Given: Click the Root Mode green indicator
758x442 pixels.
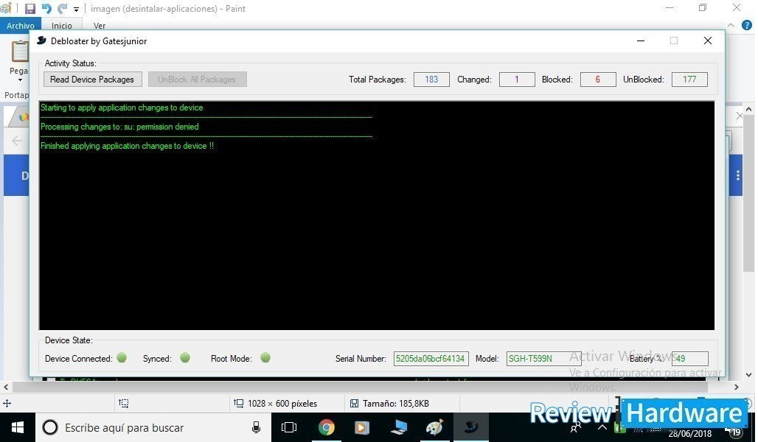Looking at the screenshot, I should 265,358.
